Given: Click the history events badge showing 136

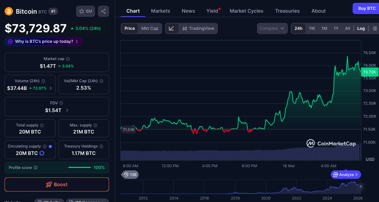Looking at the screenshot, I should (x=130, y=175).
